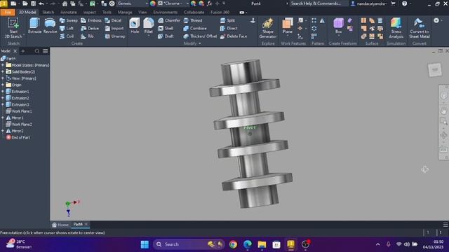449x252 pixels.
Task: Switch to the Annotate tab
Action: [69, 13]
